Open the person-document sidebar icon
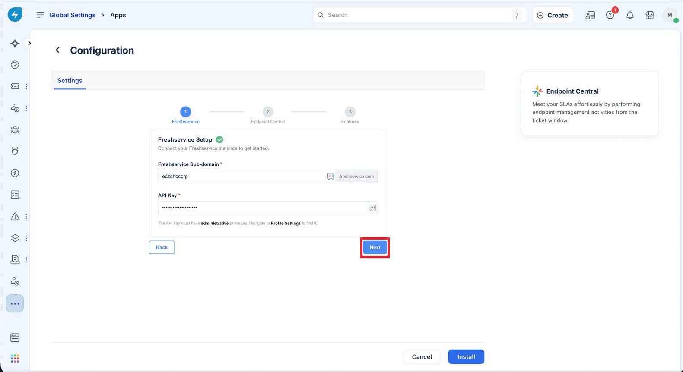 click(x=15, y=259)
